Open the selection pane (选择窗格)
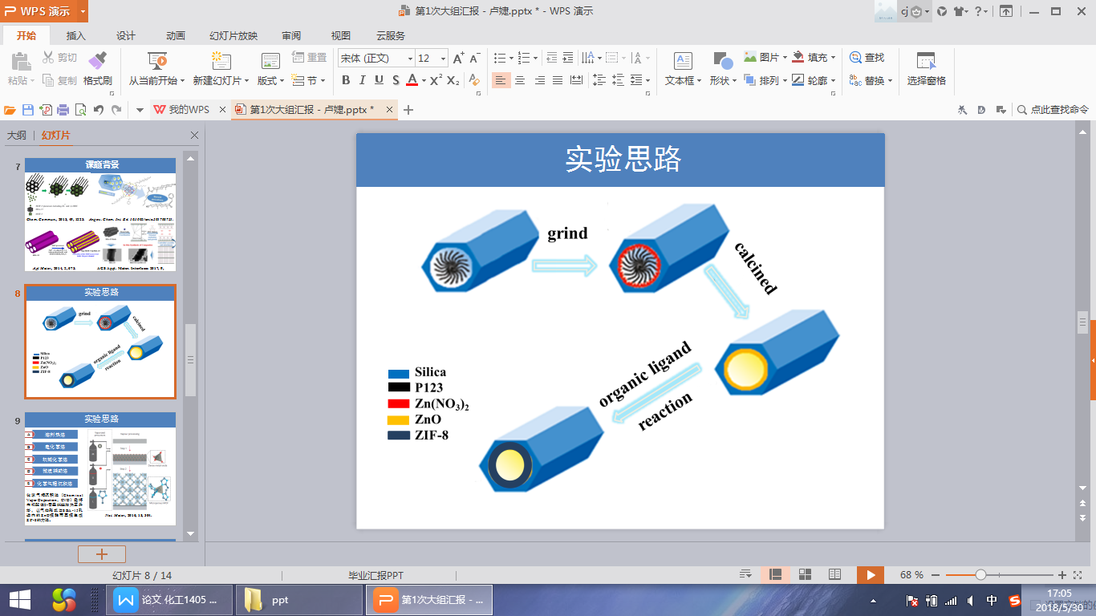 point(926,63)
